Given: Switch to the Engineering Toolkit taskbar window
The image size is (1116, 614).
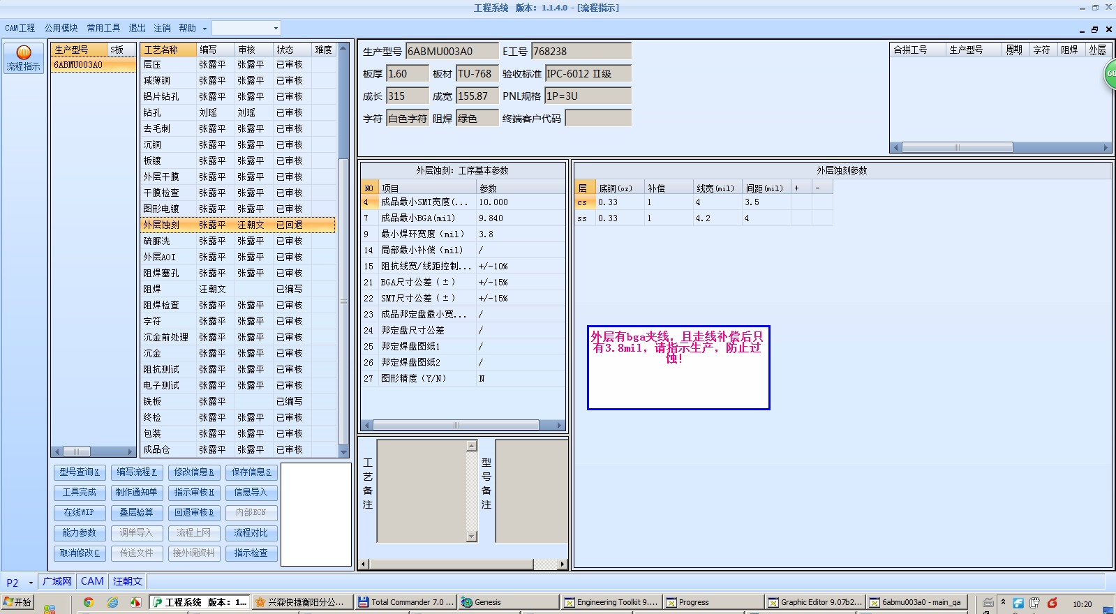Looking at the screenshot, I should (x=611, y=602).
